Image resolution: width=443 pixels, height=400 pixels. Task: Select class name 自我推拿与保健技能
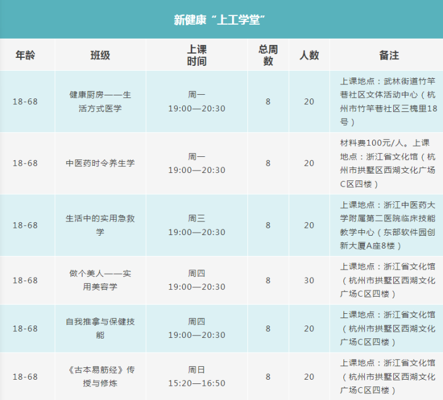pyautogui.click(x=100, y=328)
